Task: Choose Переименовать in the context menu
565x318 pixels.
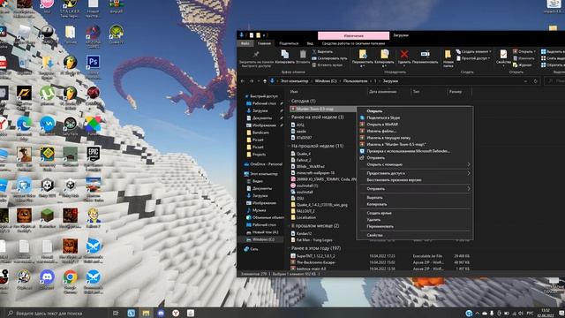Action: click(414, 226)
